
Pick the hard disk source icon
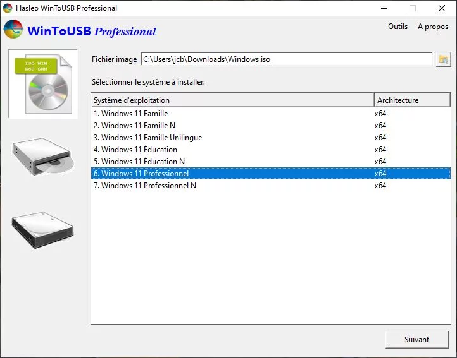pyautogui.click(x=43, y=230)
